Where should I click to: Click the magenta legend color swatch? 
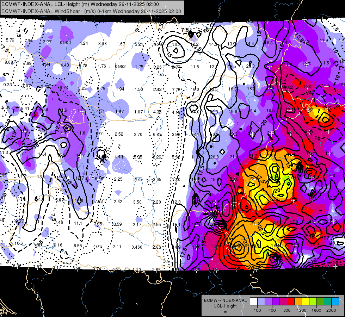283,302
